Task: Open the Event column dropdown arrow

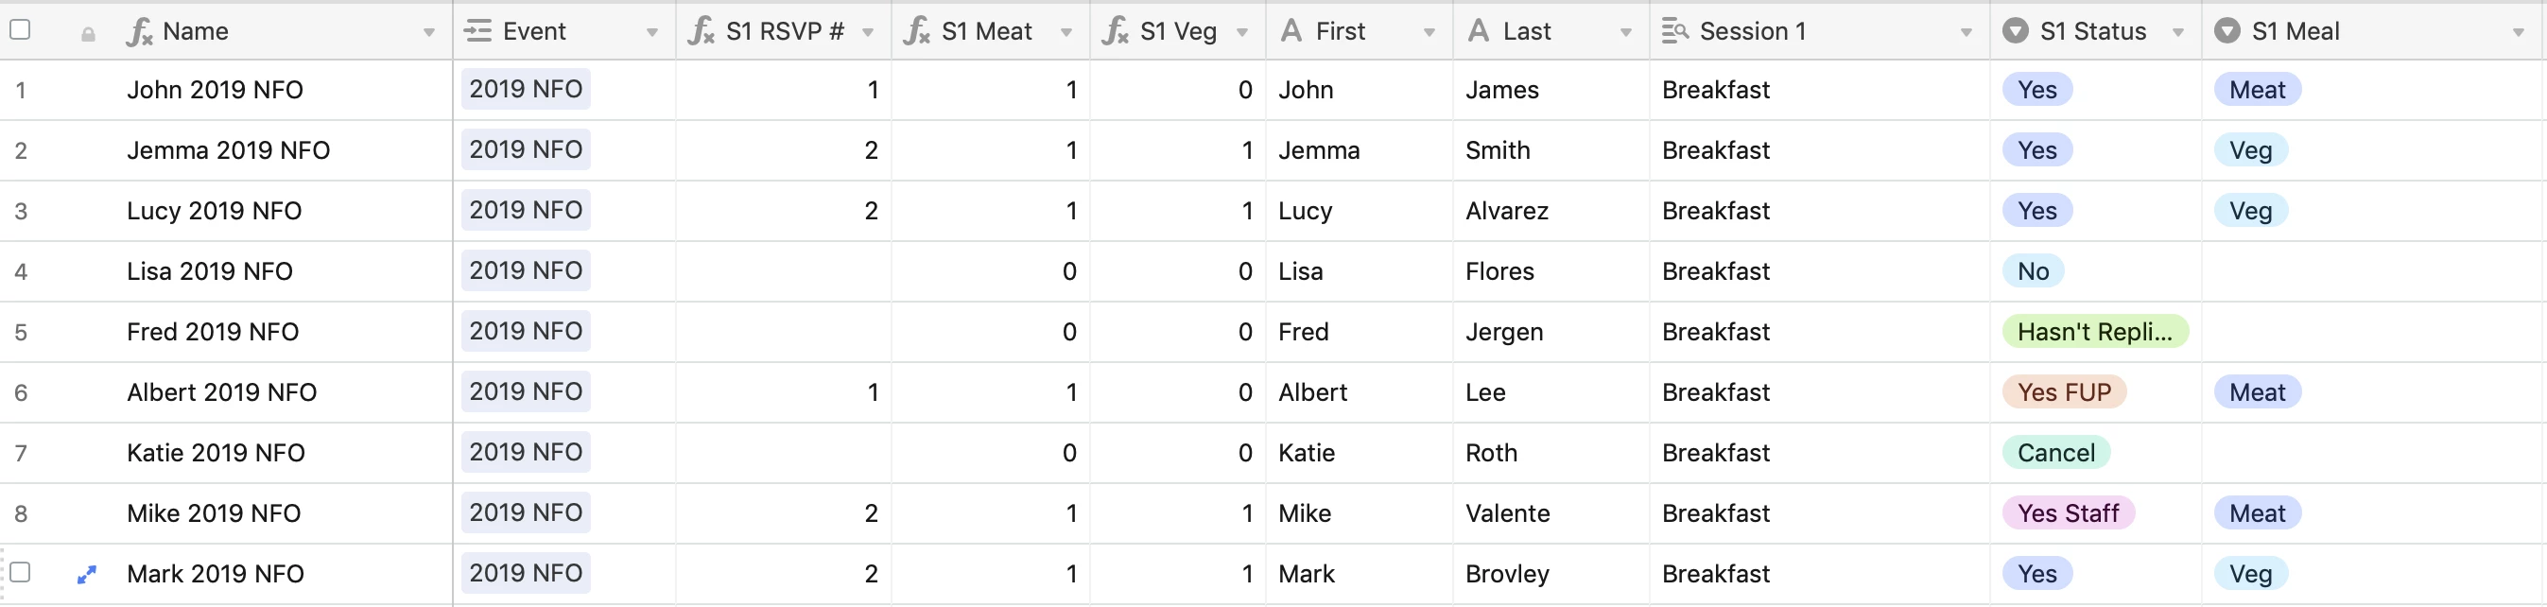Action: point(652,33)
